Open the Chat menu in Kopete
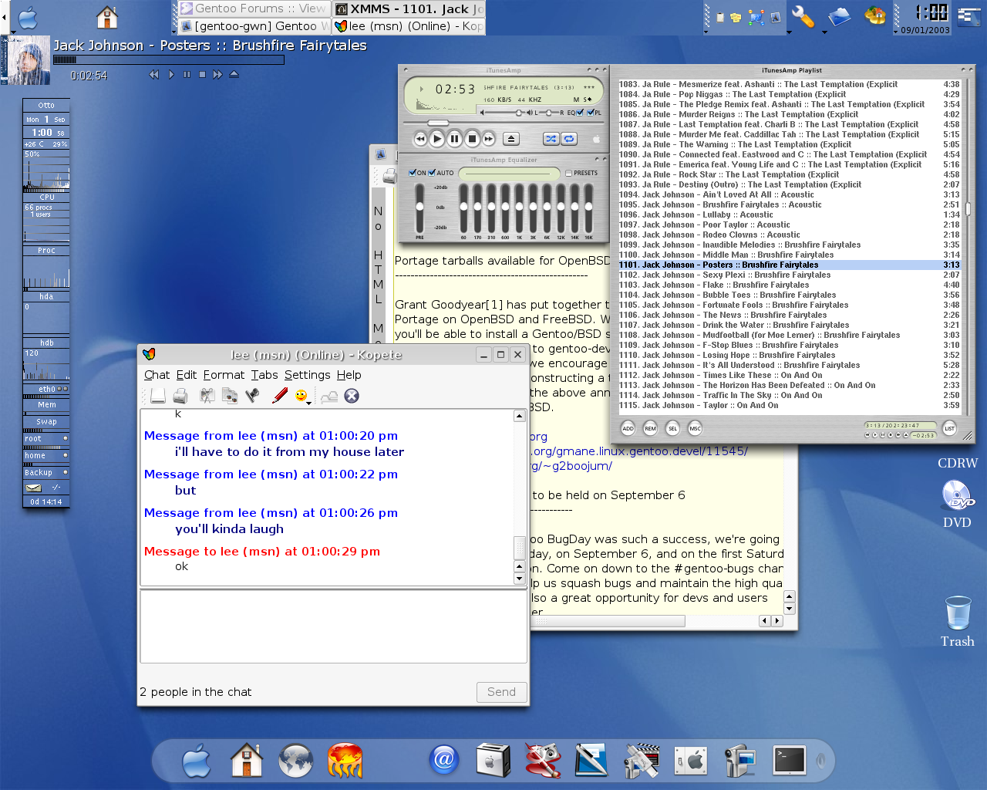This screenshot has width=987, height=790. pyautogui.click(x=157, y=375)
